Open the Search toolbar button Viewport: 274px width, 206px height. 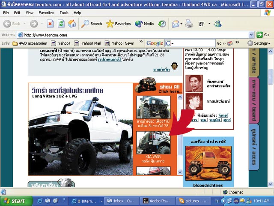click(92, 24)
